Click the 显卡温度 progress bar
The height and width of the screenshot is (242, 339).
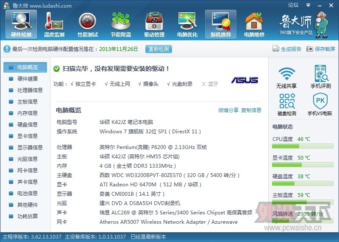tap(303, 165)
